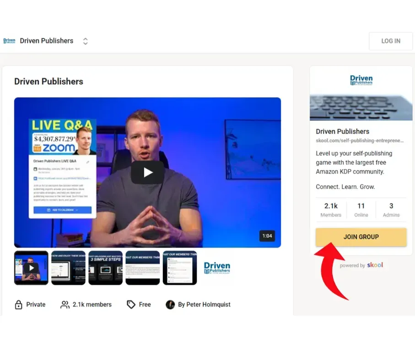
Task: Play the main intro video
Action: click(x=148, y=172)
